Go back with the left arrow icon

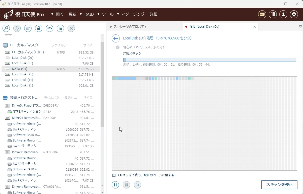[x=115, y=38]
